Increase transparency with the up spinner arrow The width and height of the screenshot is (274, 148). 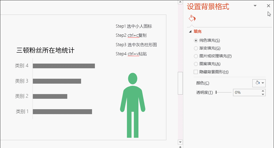(263, 91)
